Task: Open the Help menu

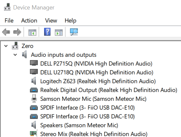Action: [x=70, y=21]
